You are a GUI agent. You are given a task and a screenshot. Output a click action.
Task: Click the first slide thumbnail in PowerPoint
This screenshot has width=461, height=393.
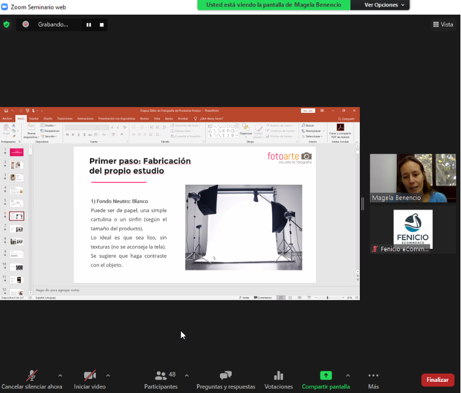[x=16, y=152]
